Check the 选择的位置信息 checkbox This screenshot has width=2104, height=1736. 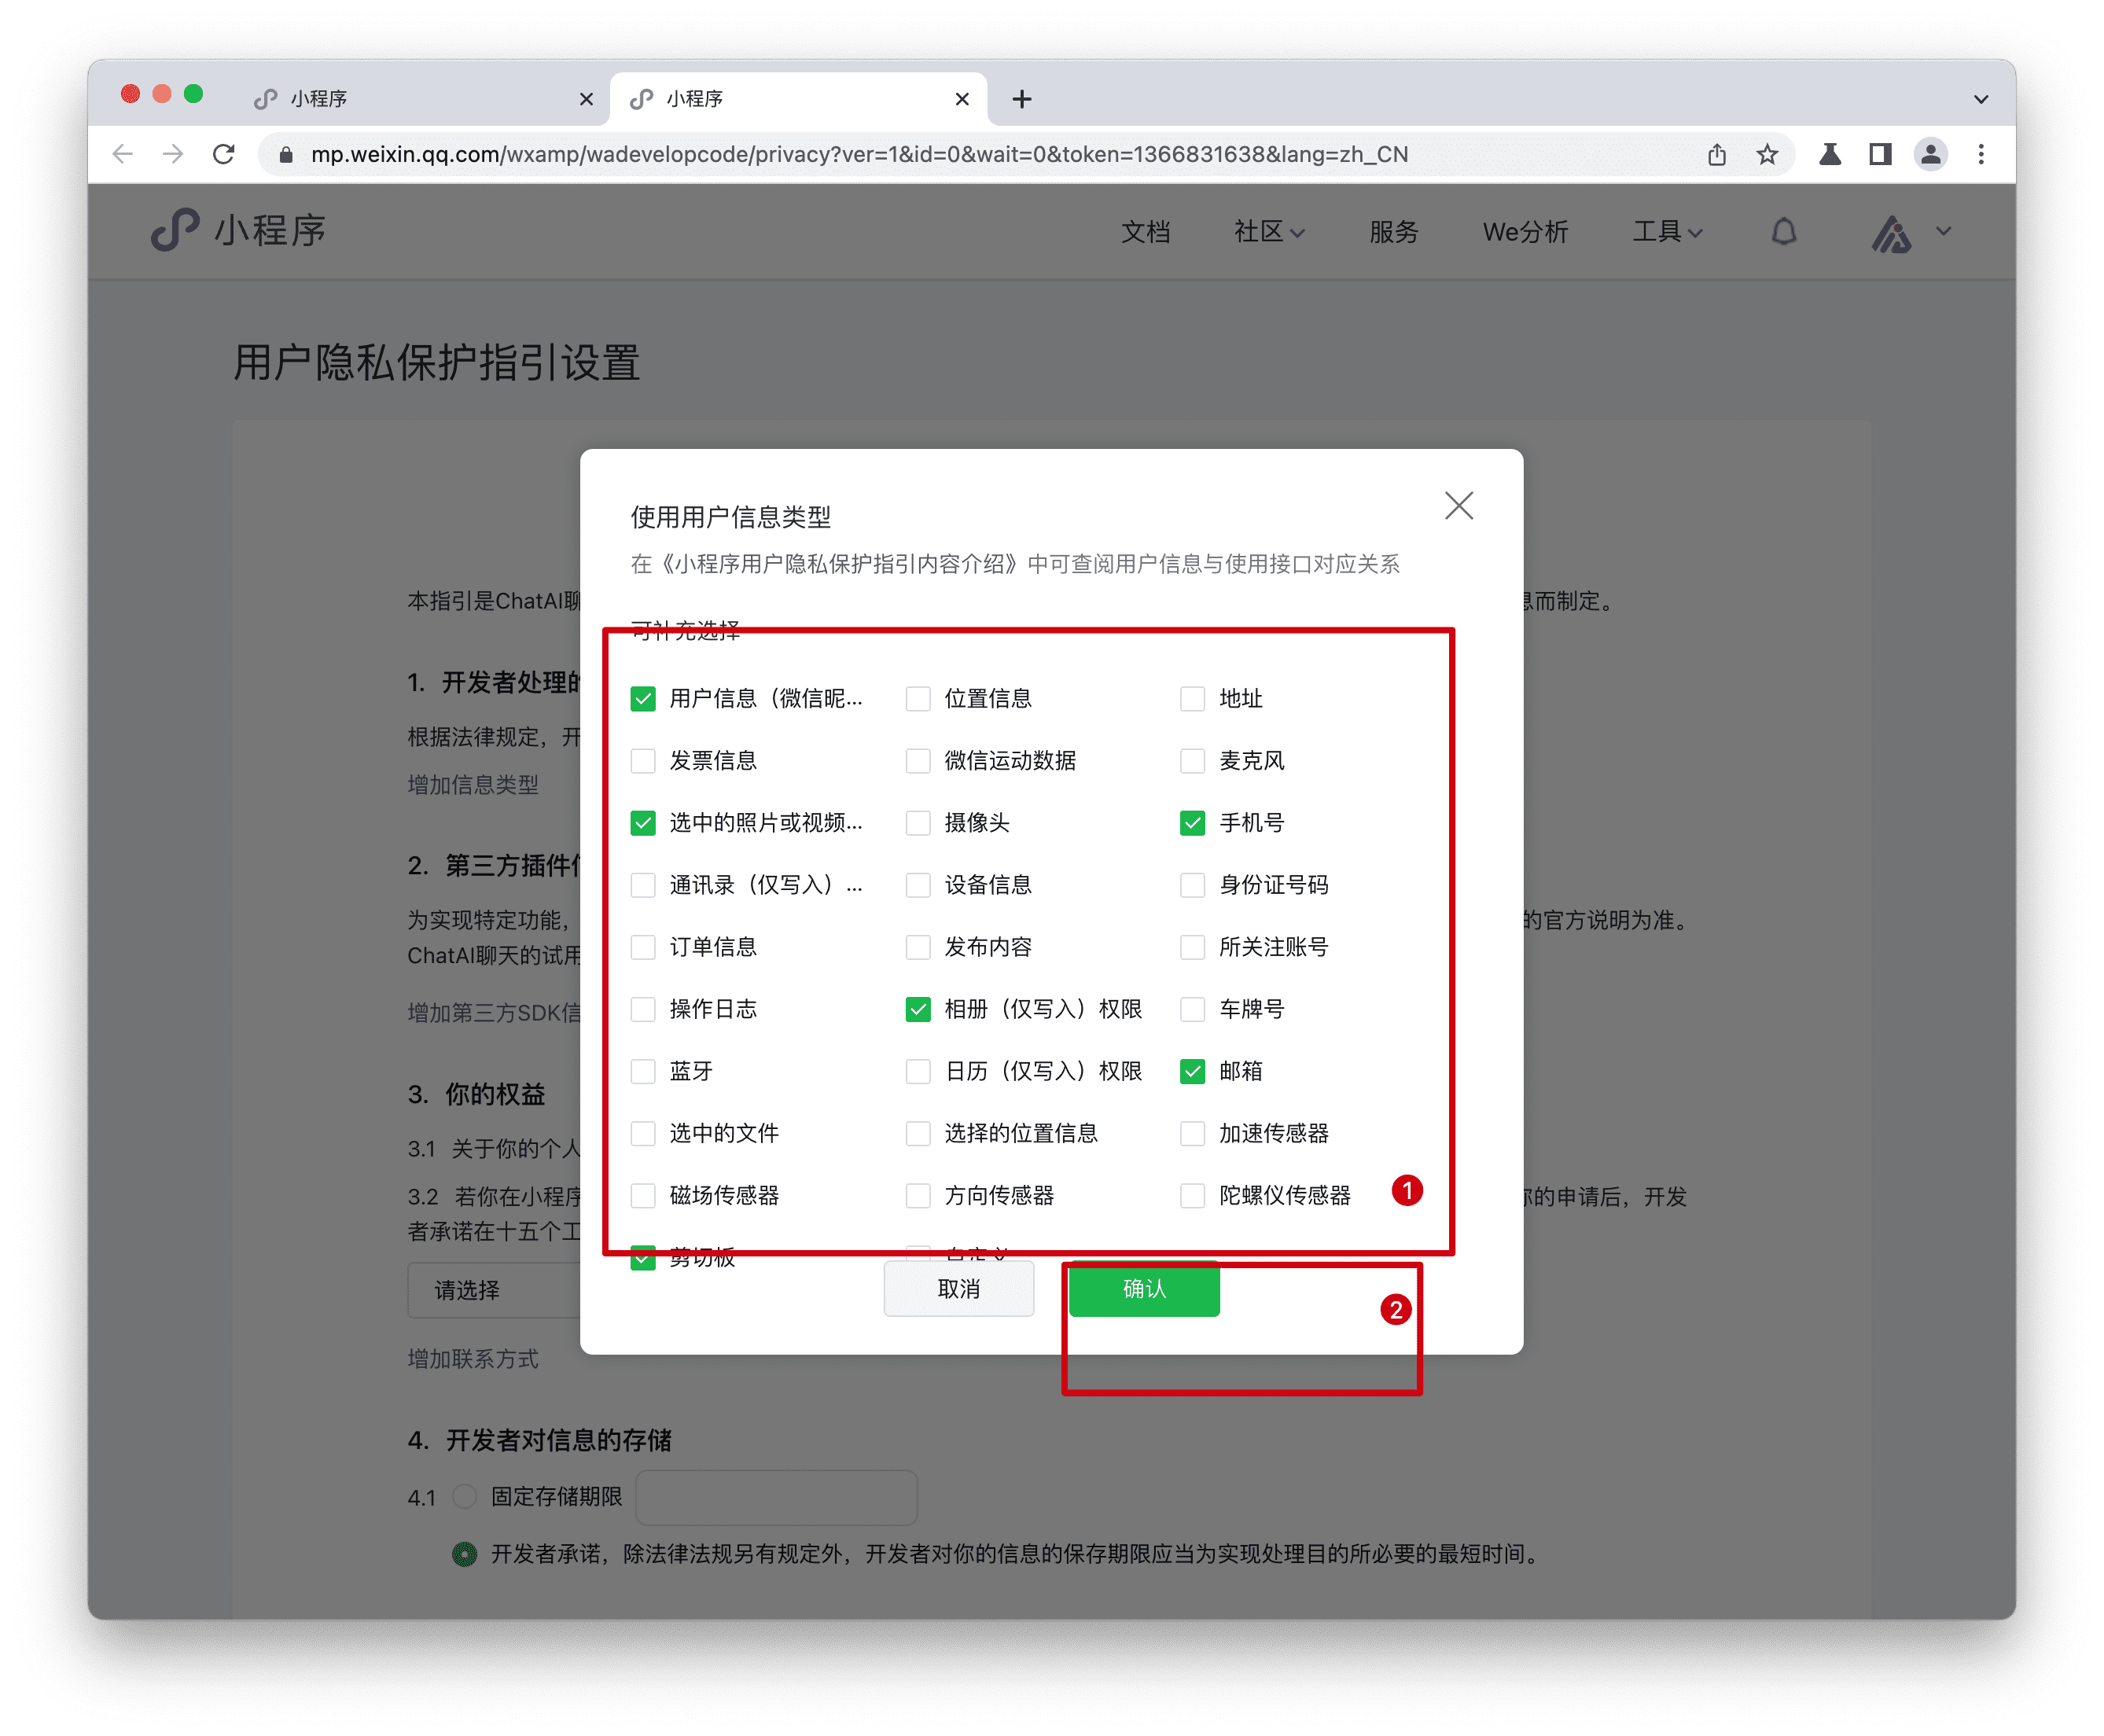(918, 1133)
